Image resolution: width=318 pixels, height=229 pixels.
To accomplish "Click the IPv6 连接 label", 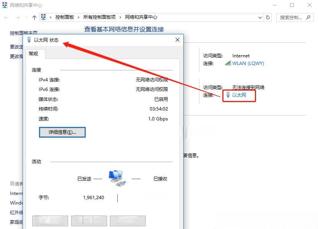I will pyautogui.click(x=49, y=89).
